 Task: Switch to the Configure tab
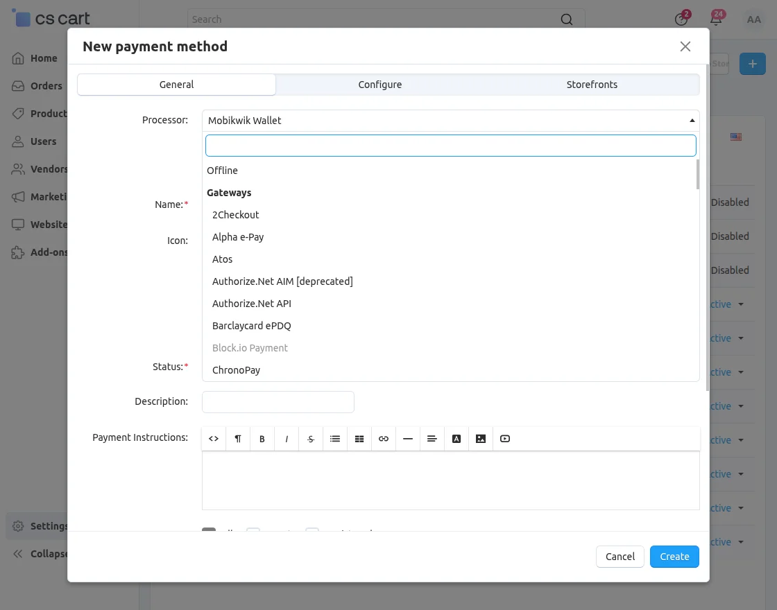click(380, 85)
